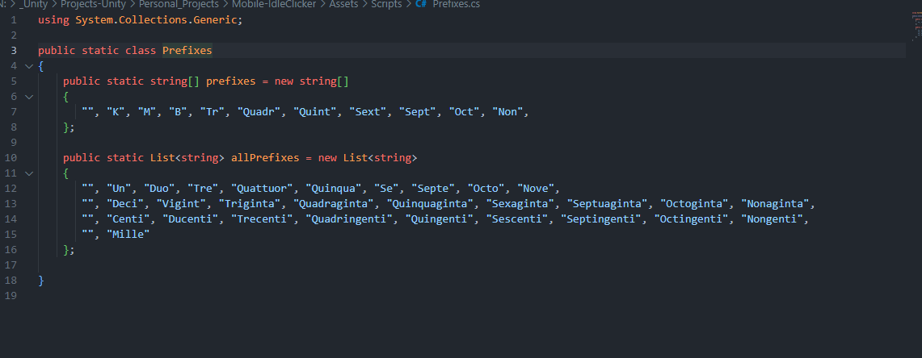Click the "Non" string literal
This screenshot has width=922, height=358.
[507, 112]
